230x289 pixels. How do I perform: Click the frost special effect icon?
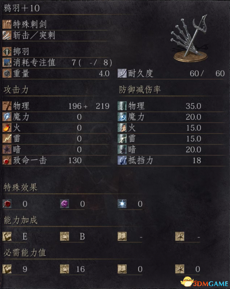click(x=122, y=204)
